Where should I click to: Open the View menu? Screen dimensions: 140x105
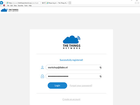[15, 5]
